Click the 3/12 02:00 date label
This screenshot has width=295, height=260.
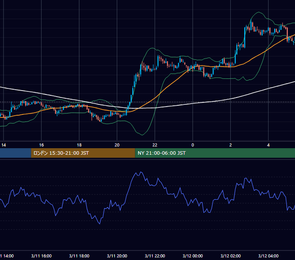230,256
